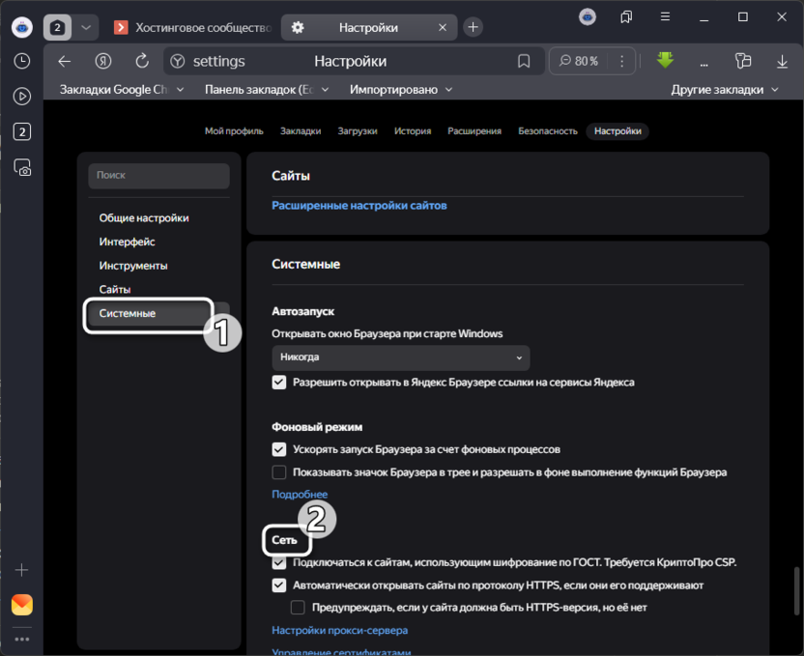
Task: Open the zoom options three-dots menu
Action: [621, 62]
